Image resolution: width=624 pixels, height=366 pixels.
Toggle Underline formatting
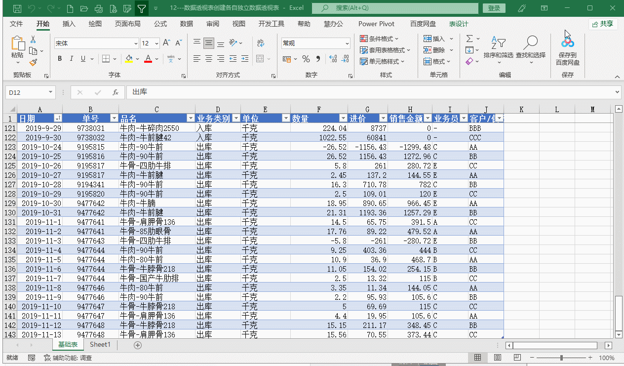click(x=83, y=59)
